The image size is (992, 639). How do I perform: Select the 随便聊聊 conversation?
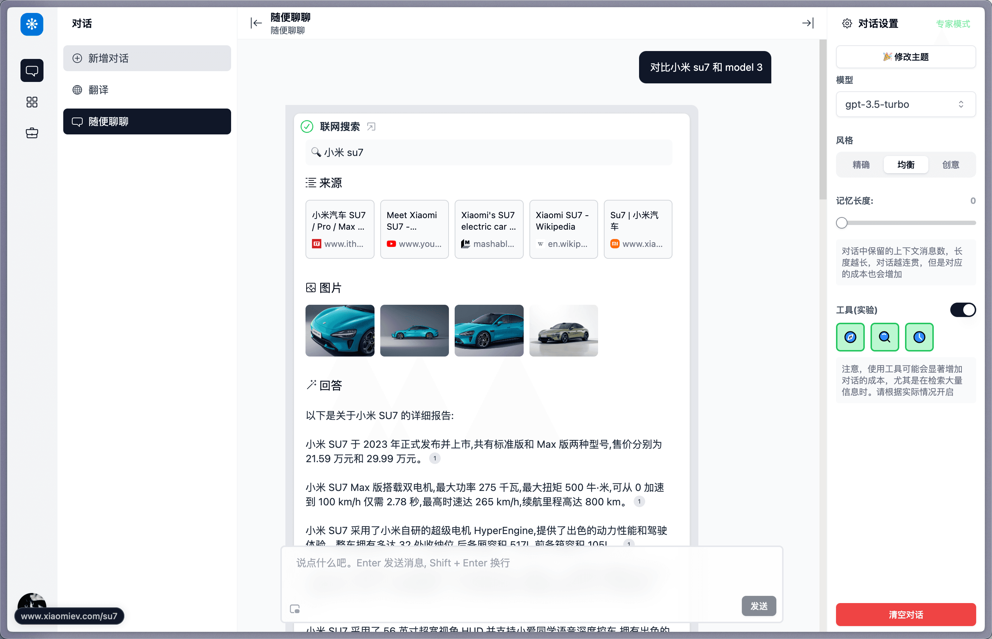click(x=147, y=121)
